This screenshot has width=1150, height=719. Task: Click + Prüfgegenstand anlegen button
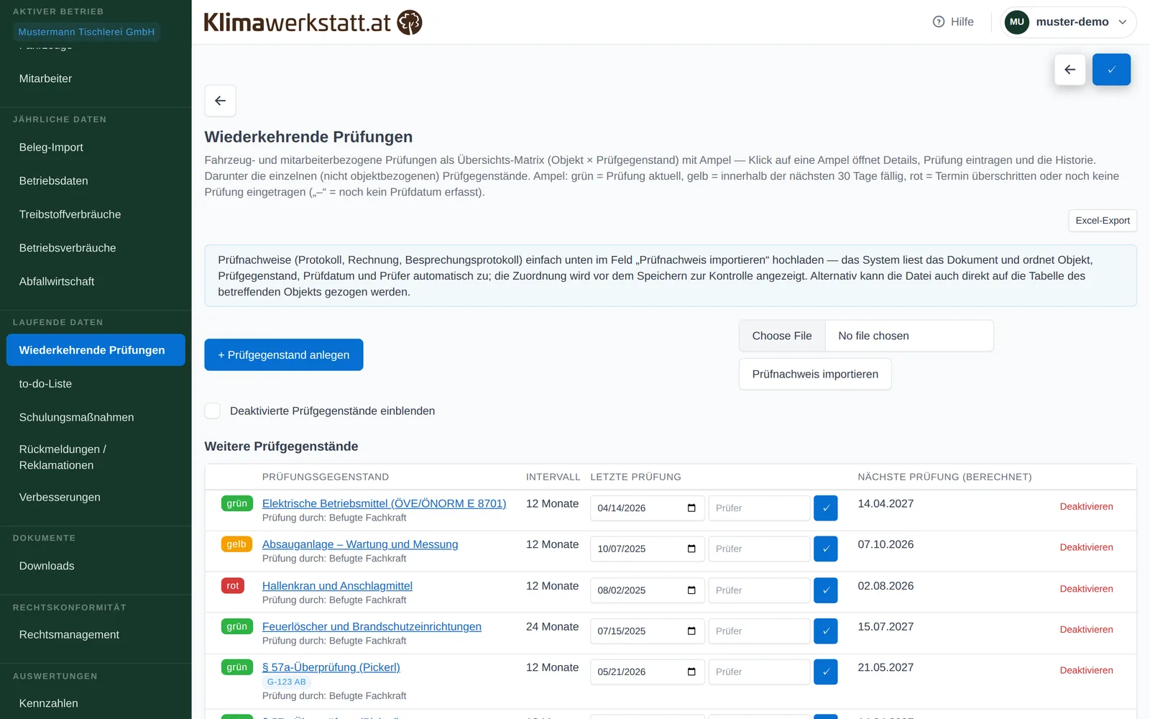click(283, 354)
